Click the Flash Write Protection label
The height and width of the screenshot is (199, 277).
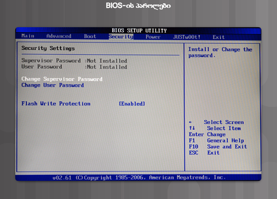(56, 104)
